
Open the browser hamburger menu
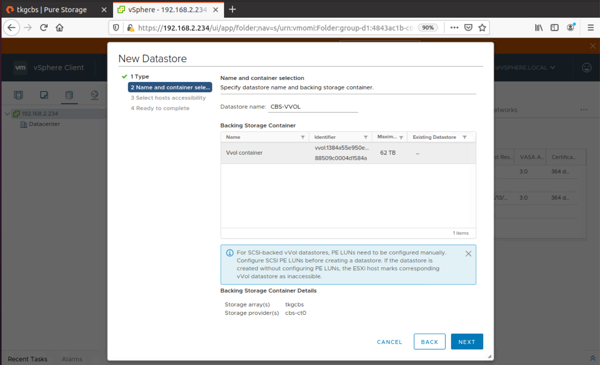pos(590,28)
